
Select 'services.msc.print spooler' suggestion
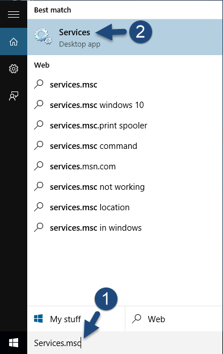tap(125, 126)
